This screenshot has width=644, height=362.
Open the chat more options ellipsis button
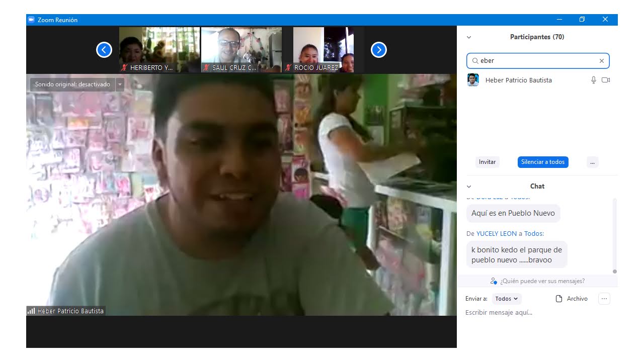pos(604,299)
